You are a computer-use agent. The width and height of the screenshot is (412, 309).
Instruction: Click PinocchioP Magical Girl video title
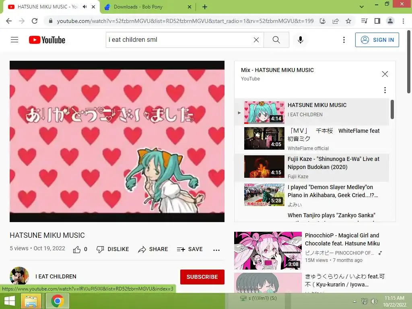coord(342,239)
